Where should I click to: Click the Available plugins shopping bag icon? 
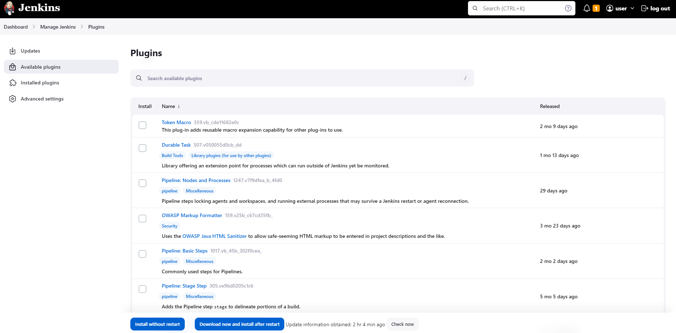13,67
